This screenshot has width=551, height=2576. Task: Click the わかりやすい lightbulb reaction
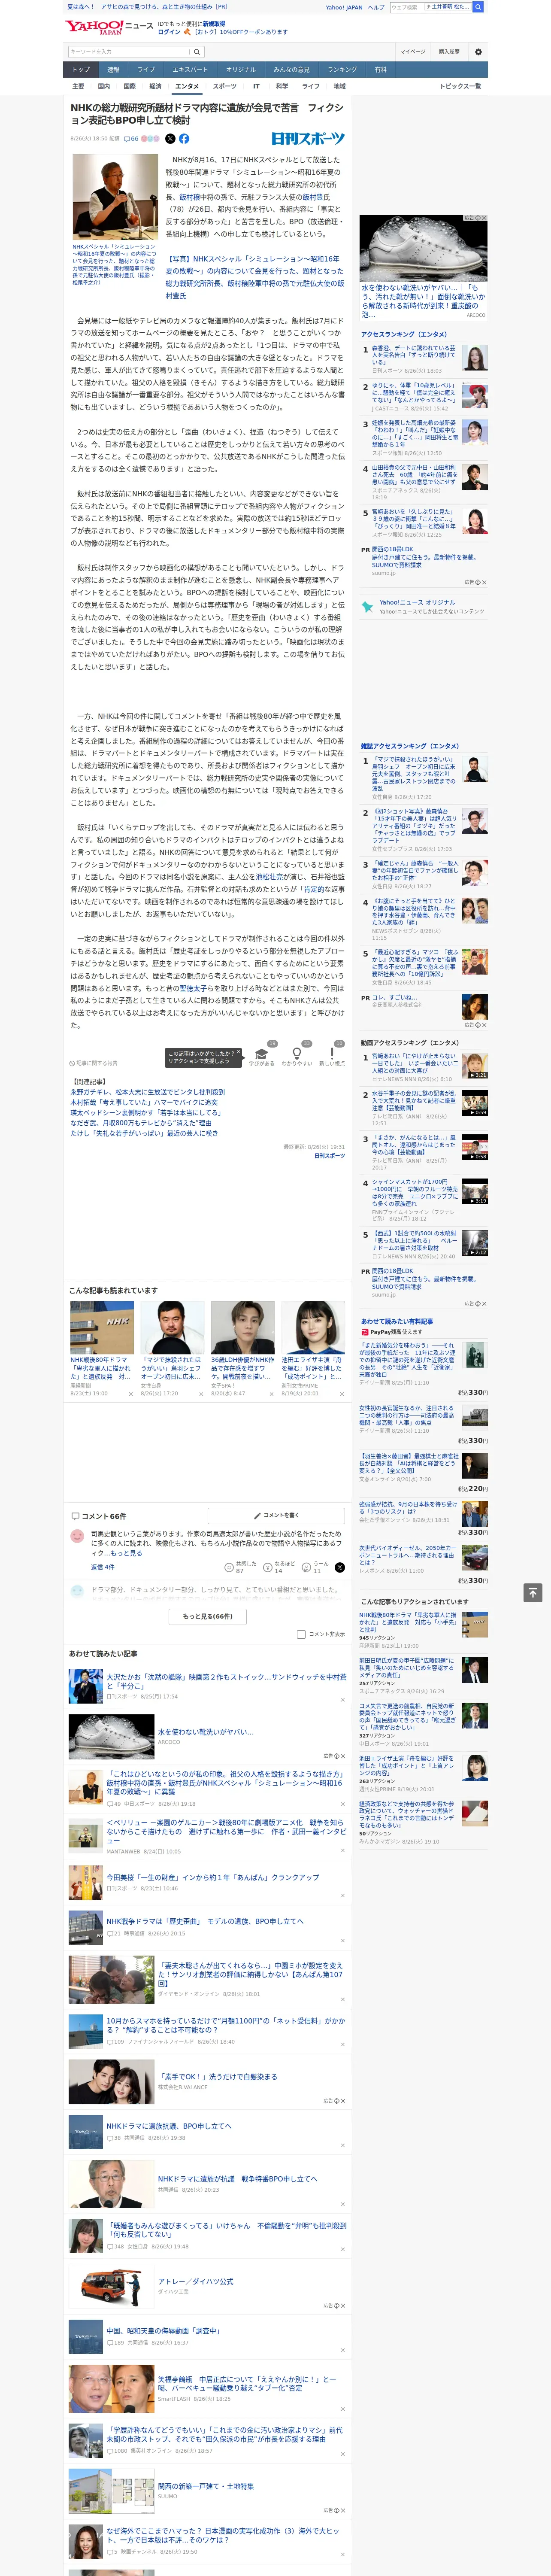tap(296, 1054)
